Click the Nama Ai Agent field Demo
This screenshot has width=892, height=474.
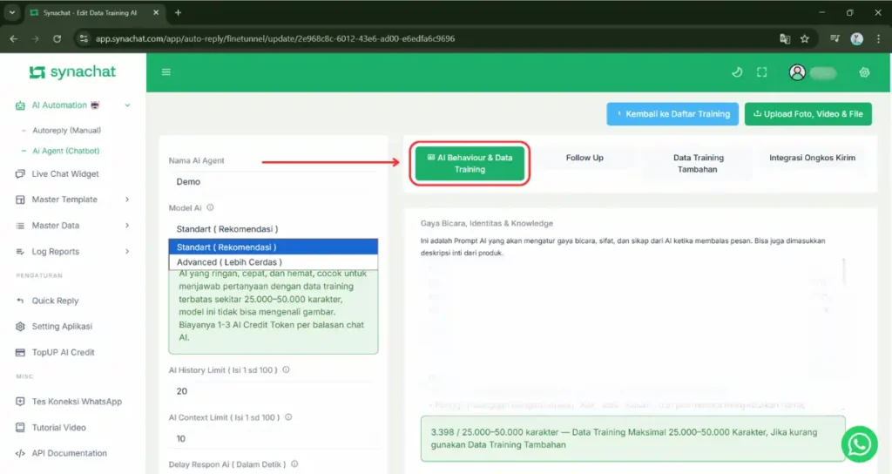click(x=273, y=181)
